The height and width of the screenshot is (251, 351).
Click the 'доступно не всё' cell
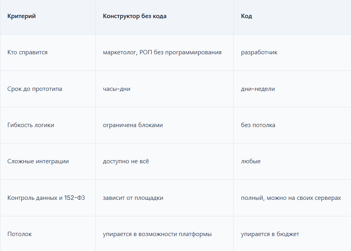click(126, 161)
